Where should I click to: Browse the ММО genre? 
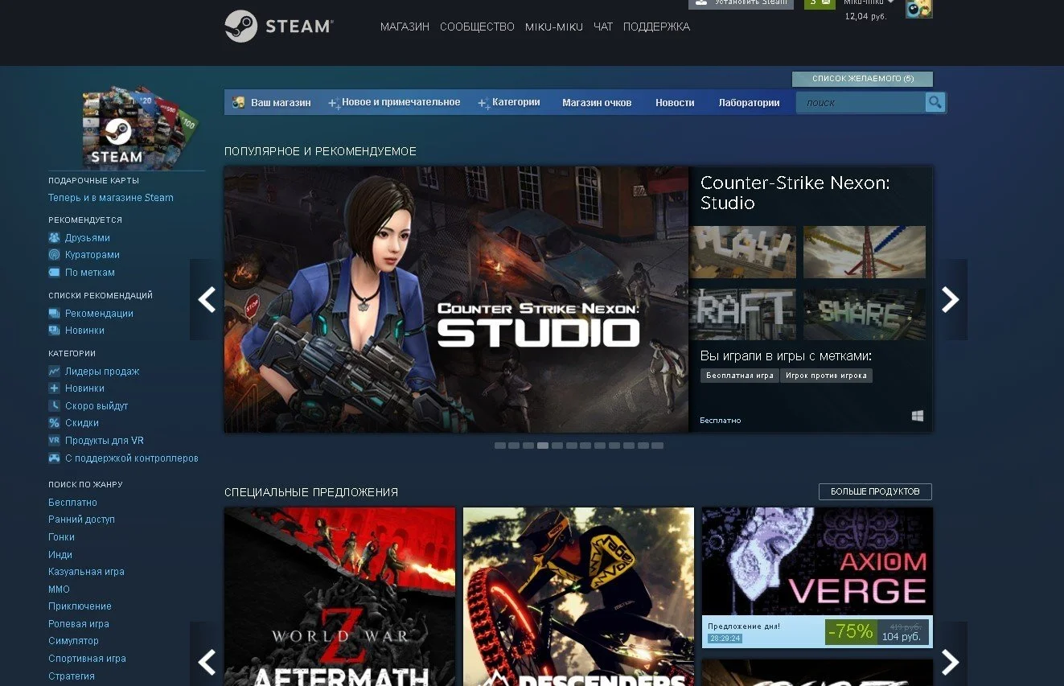coord(59,589)
